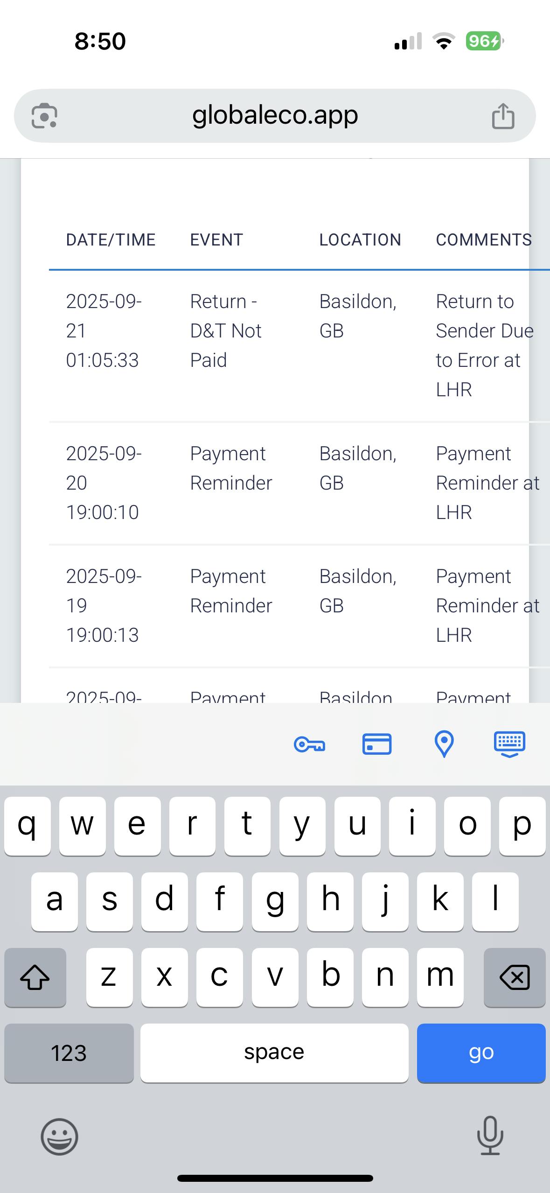Open saved payment cards icon
The image size is (550, 1193).
point(377,744)
